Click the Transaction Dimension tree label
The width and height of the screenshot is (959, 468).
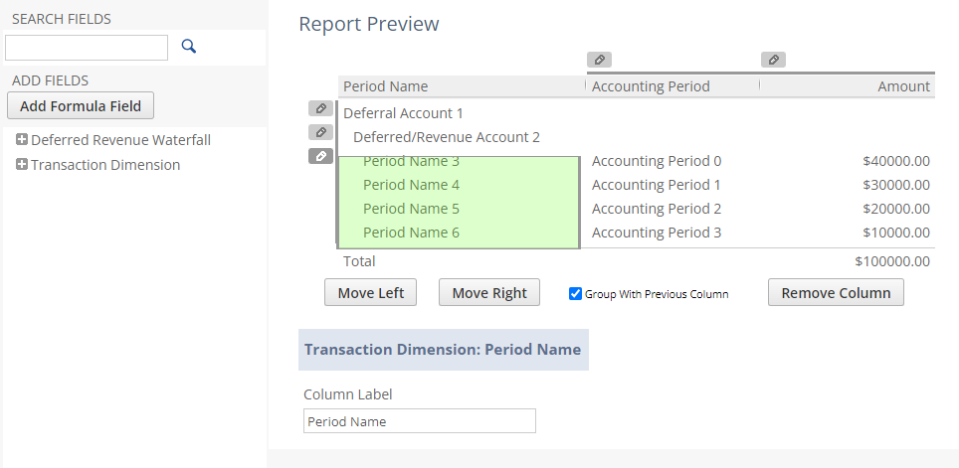click(x=105, y=165)
